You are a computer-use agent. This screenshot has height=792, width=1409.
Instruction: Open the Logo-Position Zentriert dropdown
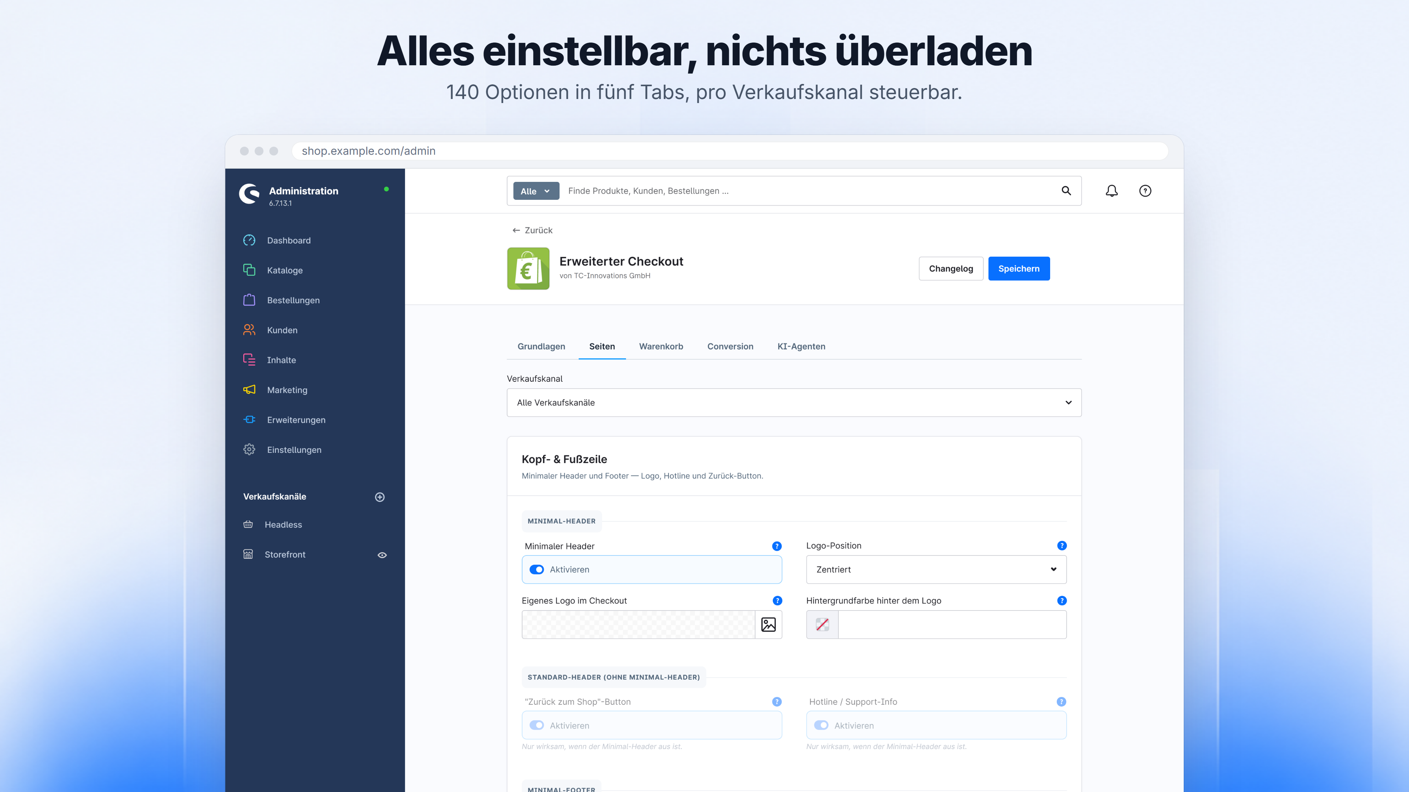[x=936, y=569]
